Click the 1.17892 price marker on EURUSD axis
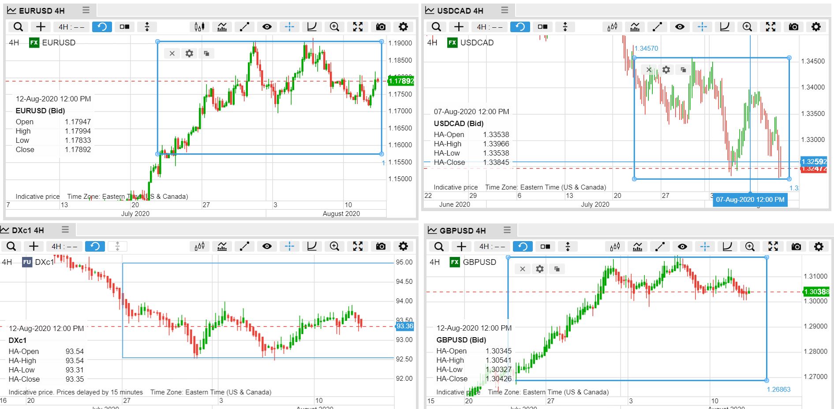The height and width of the screenshot is (409, 834). (401, 81)
